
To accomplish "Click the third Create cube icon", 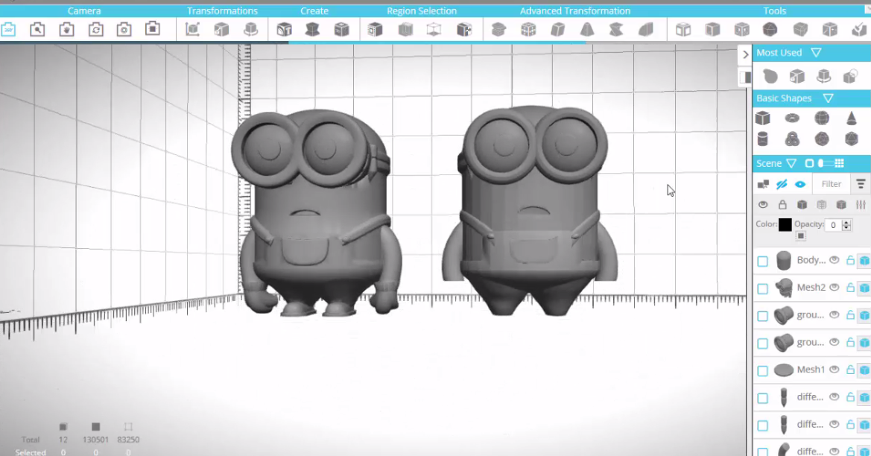I will click(342, 30).
